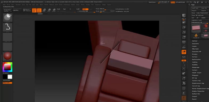Activate Edit mode button
This screenshot has width=209, height=102.
tap(34, 10)
